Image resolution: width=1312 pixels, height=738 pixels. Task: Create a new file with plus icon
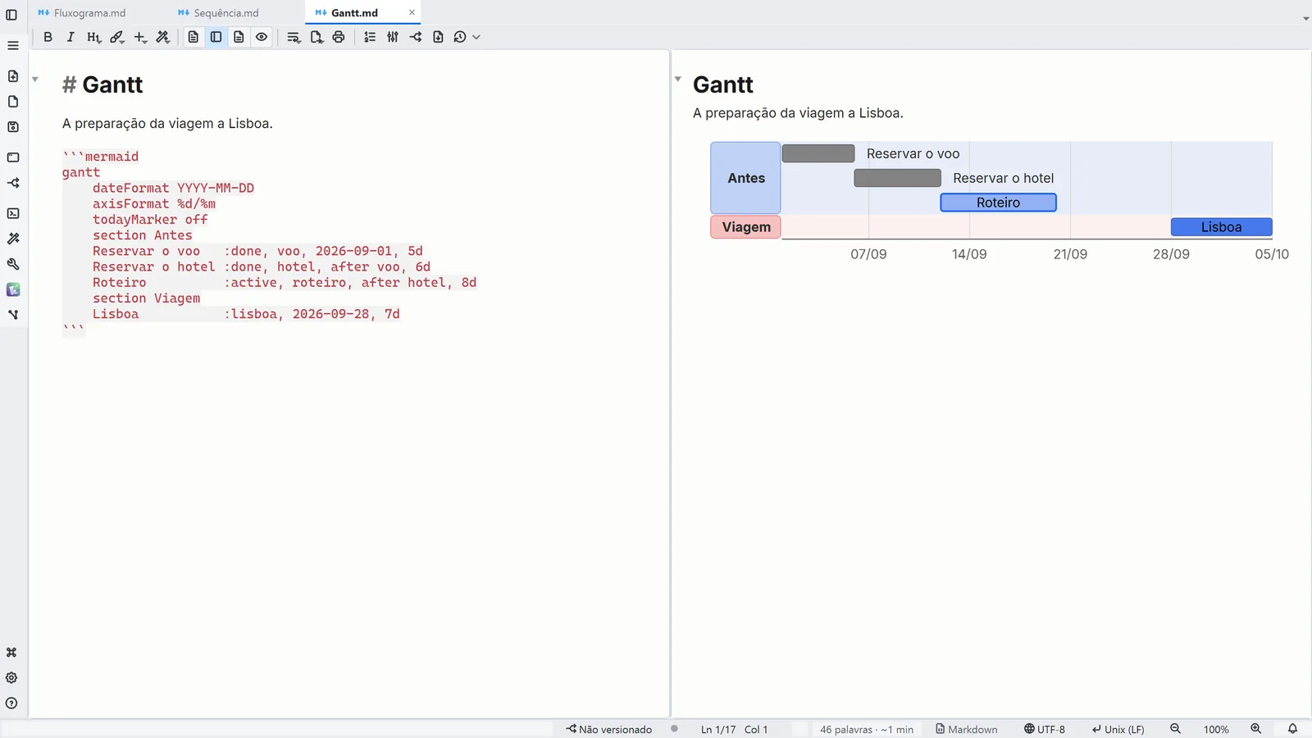[x=13, y=76]
